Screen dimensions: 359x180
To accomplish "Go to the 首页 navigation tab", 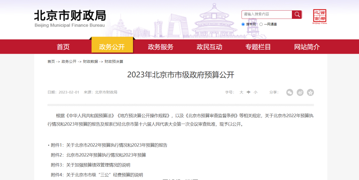I will tap(63, 47).
